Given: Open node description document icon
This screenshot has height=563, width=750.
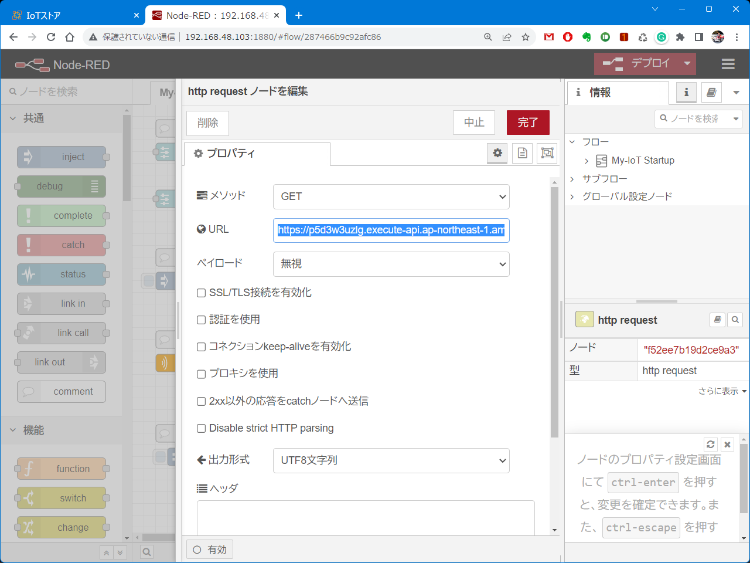Looking at the screenshot, I should (523, 153).
